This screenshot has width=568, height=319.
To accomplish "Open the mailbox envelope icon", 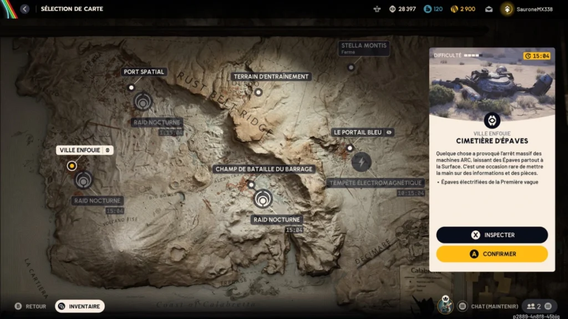I will coord(489,9).
